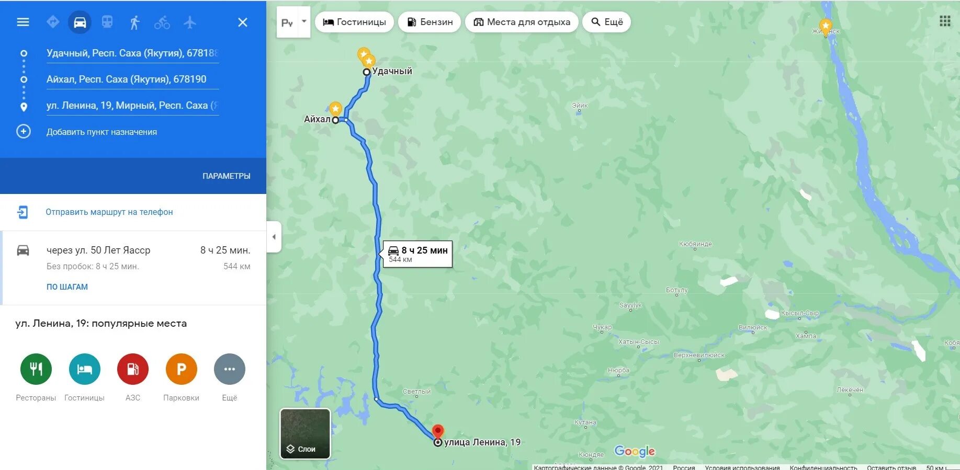Click the Айхал waypoint input field
Image resolution: width=960 pixels, height=470 pixels.
point(132,79)
